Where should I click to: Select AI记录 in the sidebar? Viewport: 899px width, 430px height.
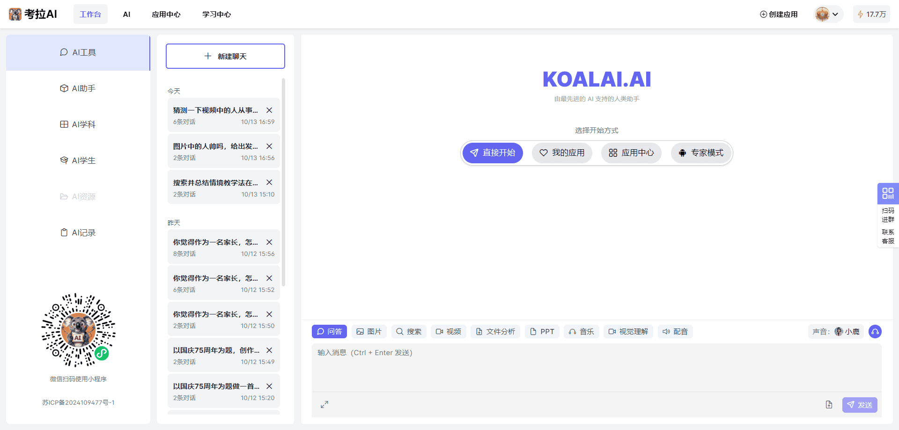[x=78, y=233]
